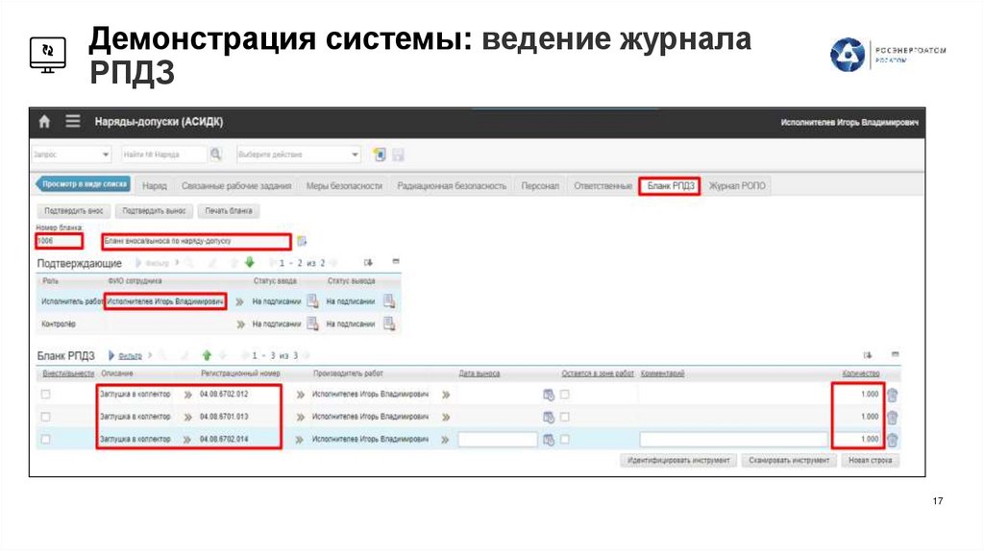Click the Росэнергоатом logo on the slide

pos(888,55)
